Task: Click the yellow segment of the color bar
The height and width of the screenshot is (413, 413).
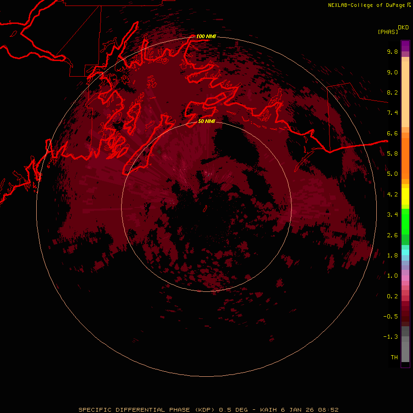Action: (x=405, y=196)
